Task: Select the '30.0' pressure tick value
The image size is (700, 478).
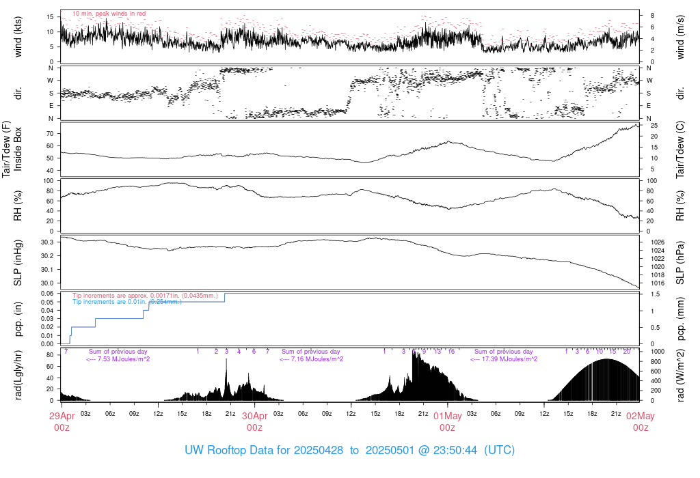Action: coord(47,283)
